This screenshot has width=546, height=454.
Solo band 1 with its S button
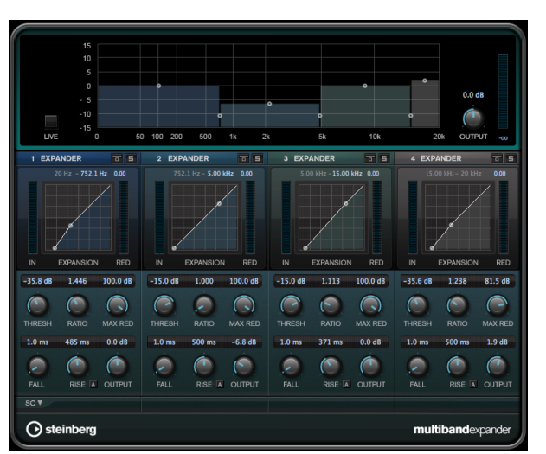tap(132, 159)
